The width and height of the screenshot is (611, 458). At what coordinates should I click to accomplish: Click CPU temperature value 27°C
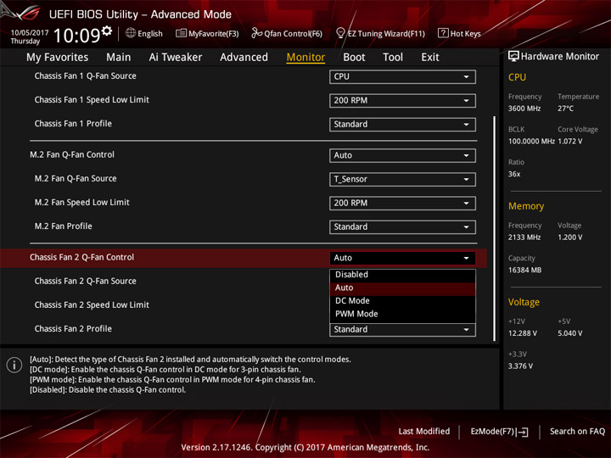coord(565,109)
